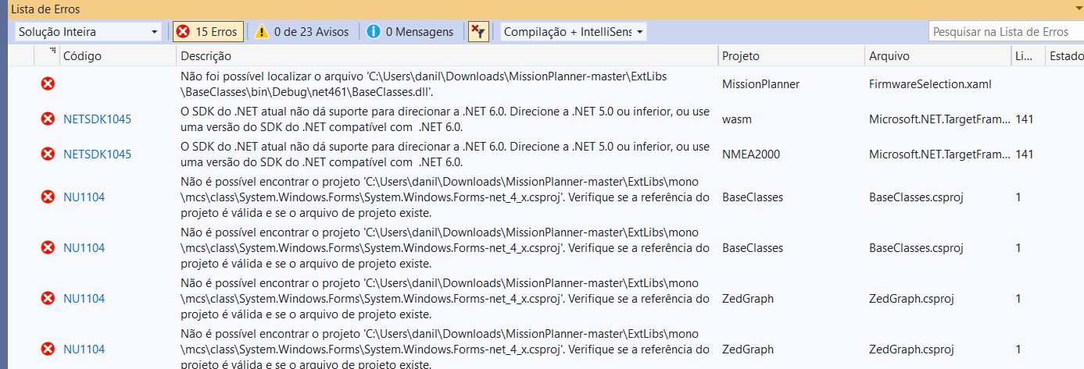Image resolution: width=1084 pixels, height=369 pixels.
Task: Toggle the 0 de 23 Avisos filter
Action: (x=301, y=32)
